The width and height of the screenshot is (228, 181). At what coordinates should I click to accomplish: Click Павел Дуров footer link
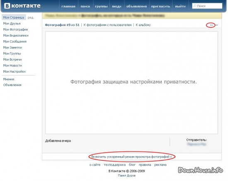pos(127,176)
